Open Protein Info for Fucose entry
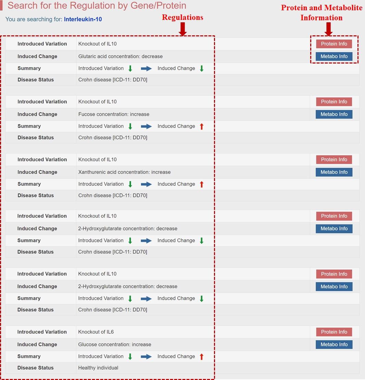 click(334, 102)
